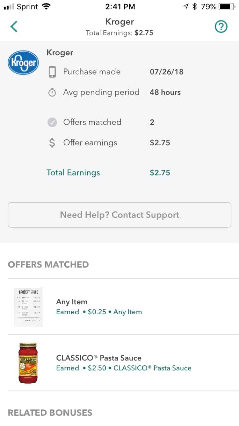This screenshot has width=239, height=426.
Task: Tap the phone icon beside Purchase made
Action: (52, 72)
